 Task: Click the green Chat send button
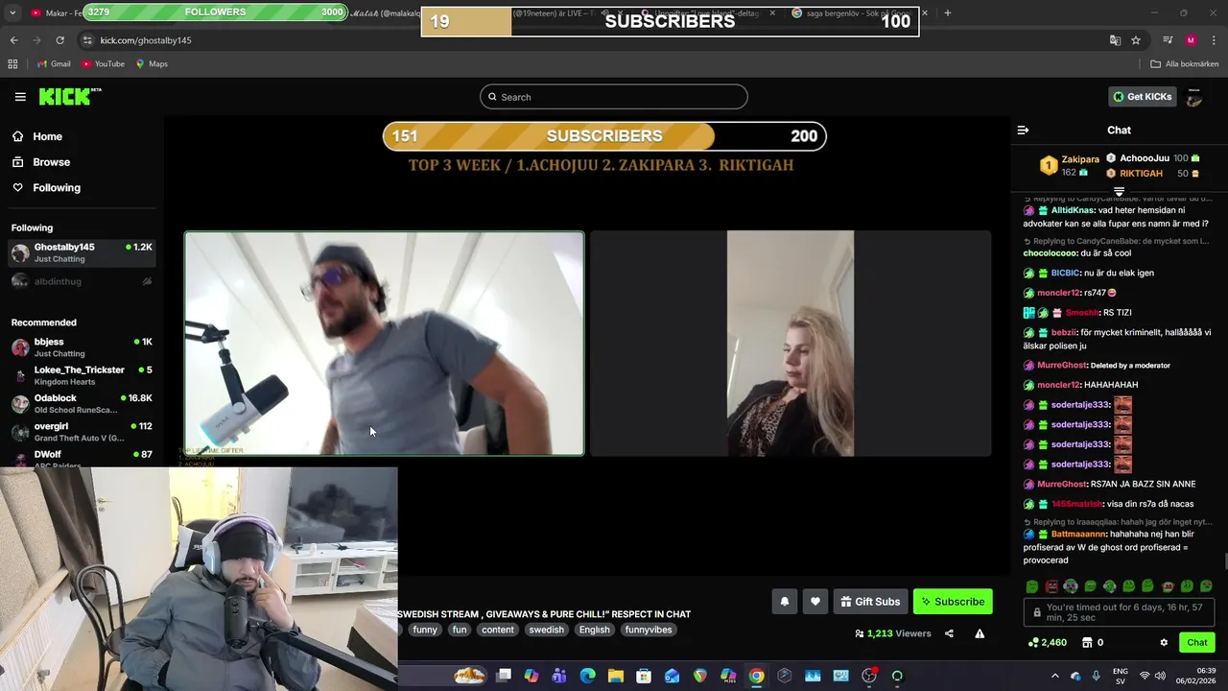pyautogui.click(x=1197, y=643)
